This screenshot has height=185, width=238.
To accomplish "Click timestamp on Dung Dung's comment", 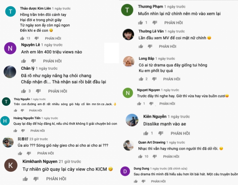I will point(159,168).
